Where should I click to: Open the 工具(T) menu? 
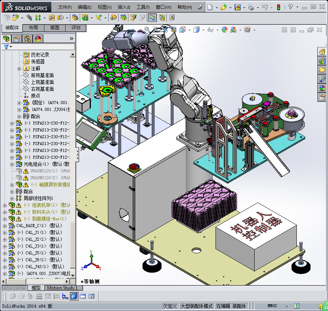143,7
